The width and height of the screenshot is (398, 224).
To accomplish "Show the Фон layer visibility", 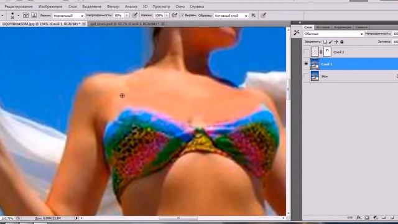I will (306, 76).
